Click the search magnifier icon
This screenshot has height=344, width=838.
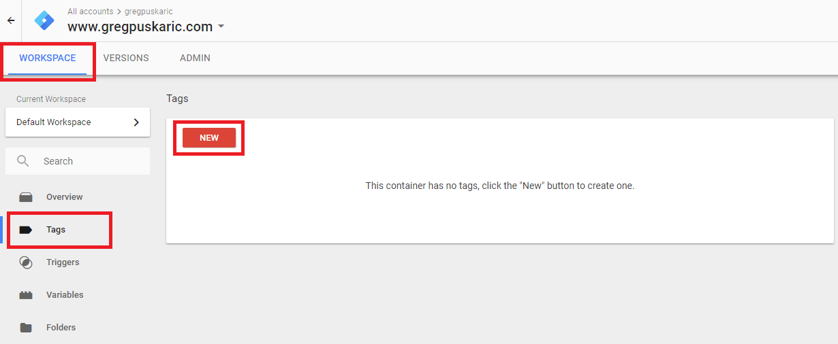pos(23,161)
